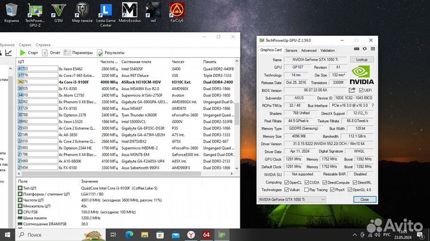Launch the GTAV desktop shortcut
430x241 pixels.
click(x=59, y=12)
